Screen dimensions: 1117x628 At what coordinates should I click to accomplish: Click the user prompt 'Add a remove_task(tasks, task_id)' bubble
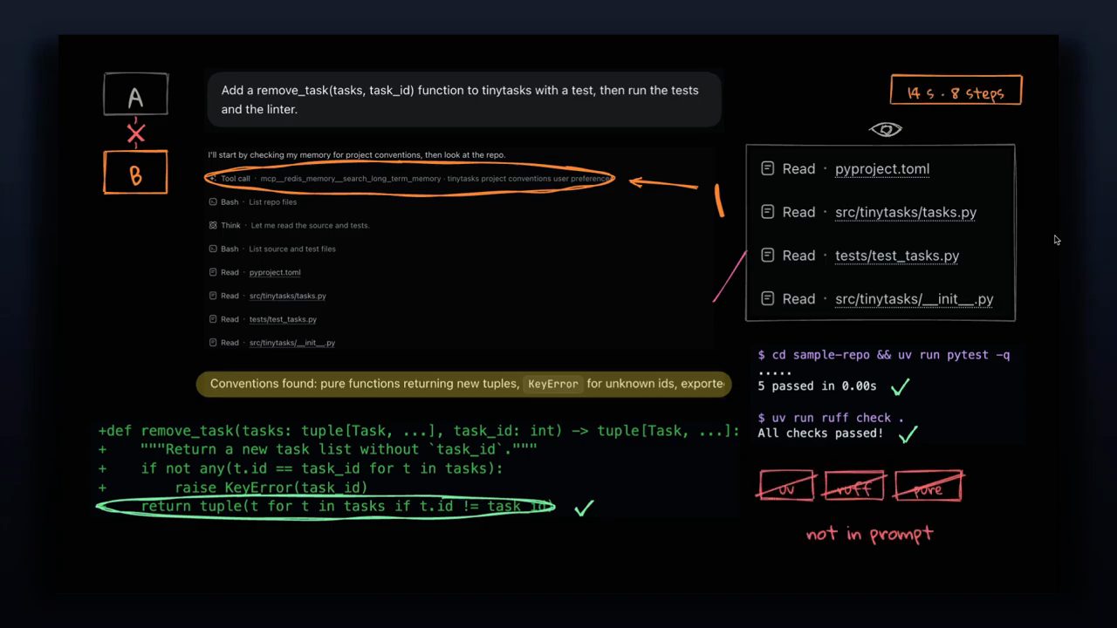click(464, 99)
